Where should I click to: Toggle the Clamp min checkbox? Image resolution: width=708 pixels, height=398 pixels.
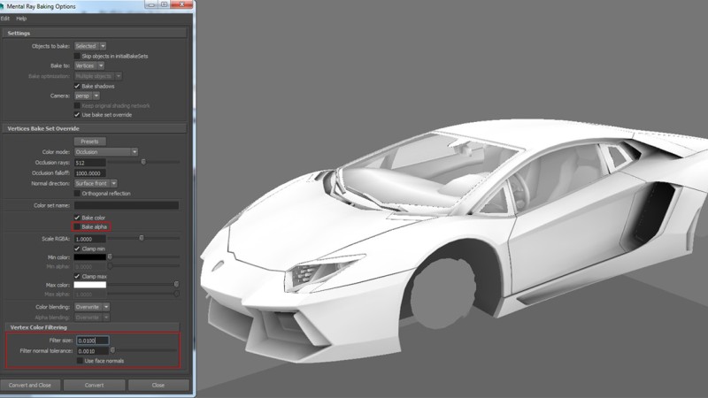tap(77, 249)
